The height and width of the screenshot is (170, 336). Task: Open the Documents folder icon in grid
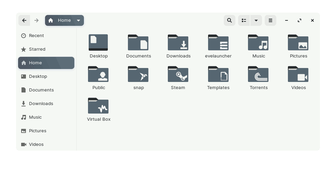pos(138,42)
